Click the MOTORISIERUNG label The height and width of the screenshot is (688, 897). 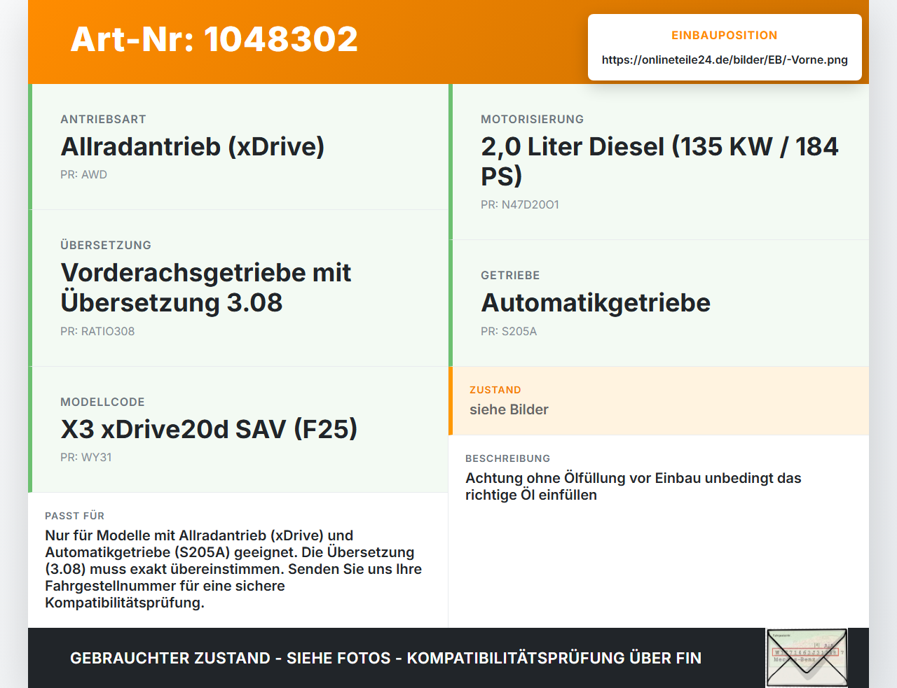[532, 119]
